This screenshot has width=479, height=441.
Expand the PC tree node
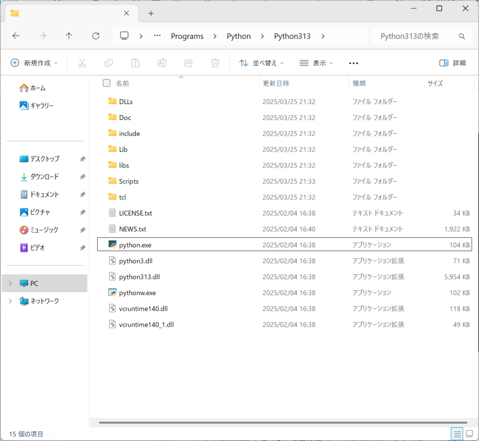coord(10,284)
